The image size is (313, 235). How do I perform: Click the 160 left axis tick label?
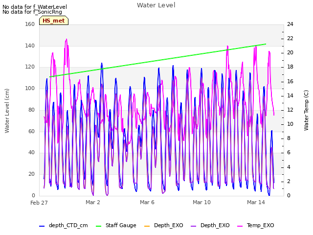click(30, 24)
